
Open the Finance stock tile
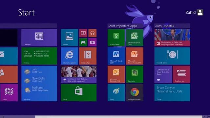click(39, 56)
